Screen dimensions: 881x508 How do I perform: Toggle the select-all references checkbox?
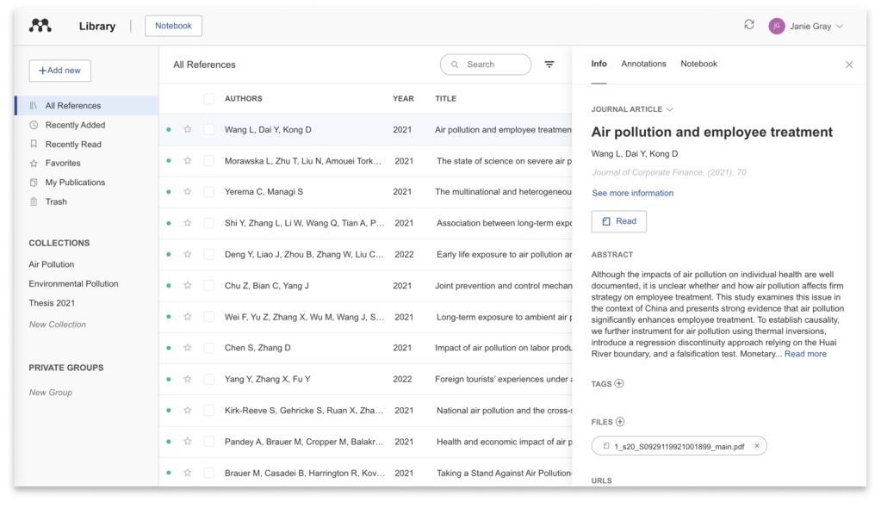pyautogui.click(x=209, y=99)
